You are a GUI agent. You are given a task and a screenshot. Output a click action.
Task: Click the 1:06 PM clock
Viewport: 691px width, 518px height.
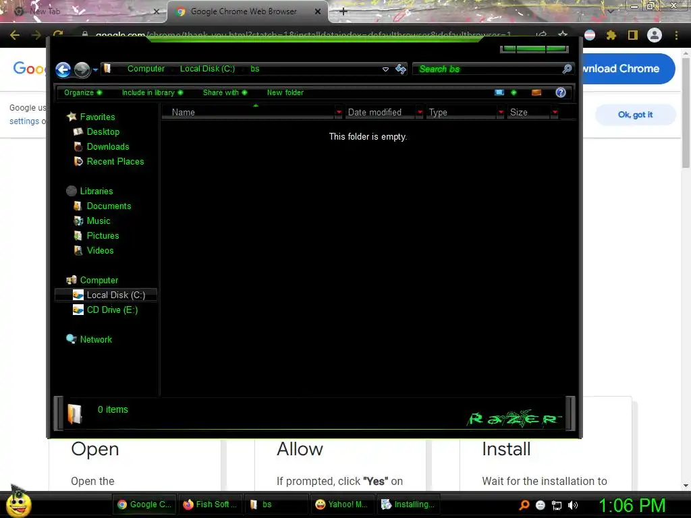coord(632,505)
